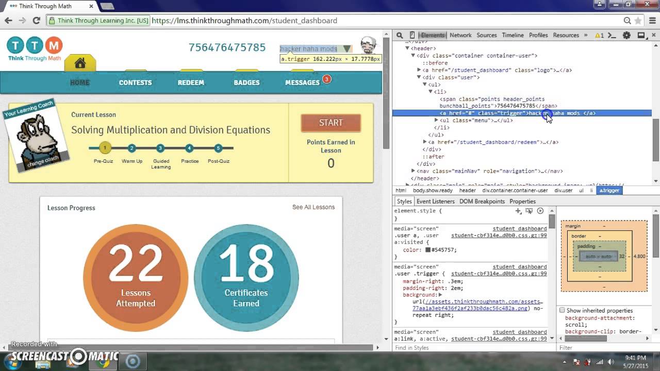Select the div.container.container-user breadcrumb
Screen dimensions: 660x371
point(515,190)
